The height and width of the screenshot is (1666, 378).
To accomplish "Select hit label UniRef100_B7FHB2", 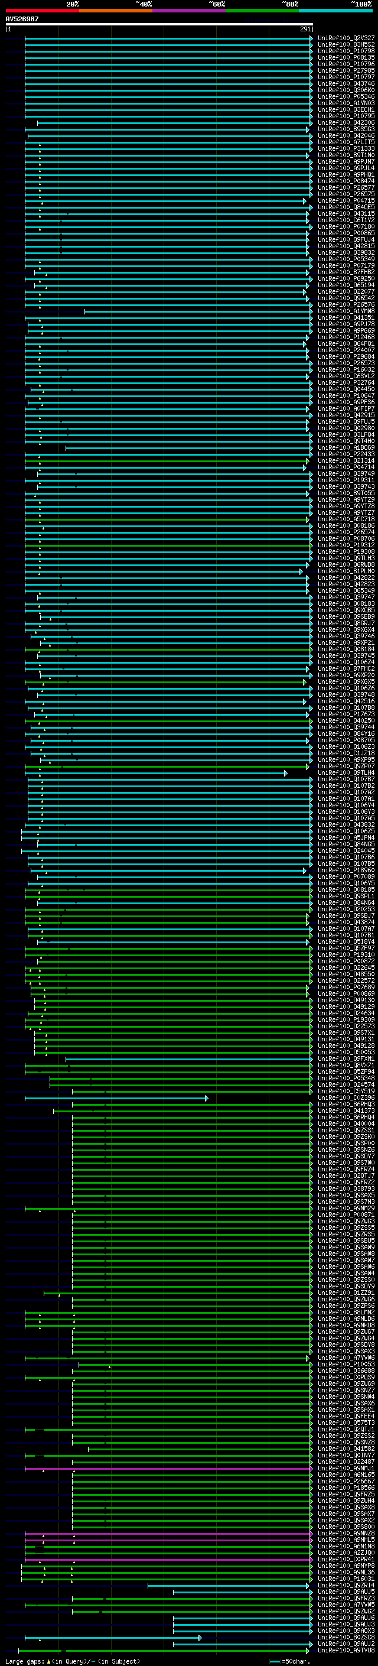I will tap(346, 272).
